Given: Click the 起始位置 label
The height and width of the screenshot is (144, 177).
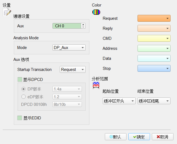Looking at the screenshot, I should (111, 91).
